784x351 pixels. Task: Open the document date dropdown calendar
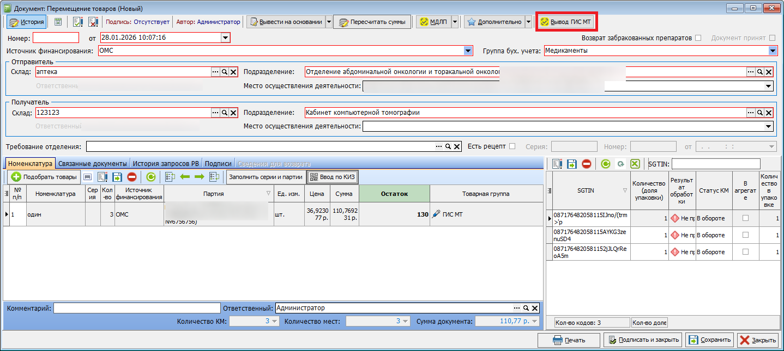click(x=225, y=38)
